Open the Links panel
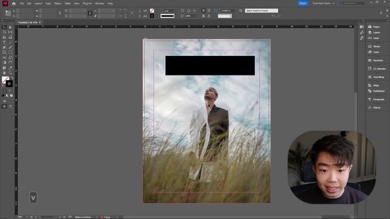Screen dimensions: 390x219 [374, 38]
